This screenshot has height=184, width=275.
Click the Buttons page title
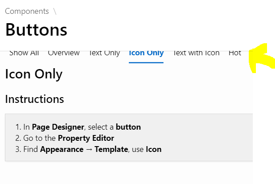(36, 30)
